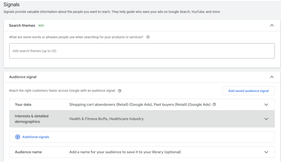Open the Additional signals link
The height and width of the screenshot is (162, 281).
tap(36, 137)
